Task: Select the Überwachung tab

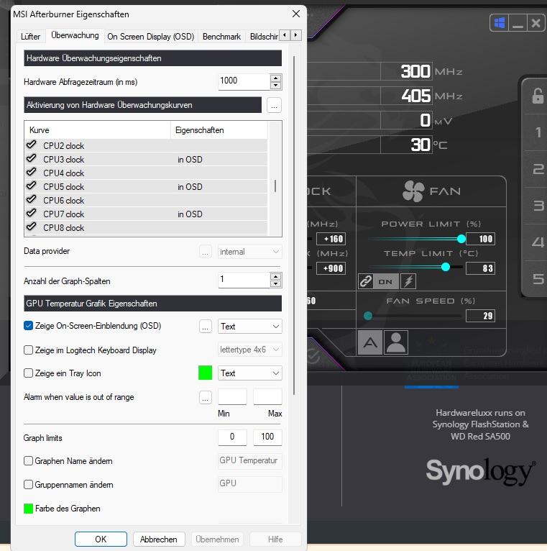Action: pos(75,35)
